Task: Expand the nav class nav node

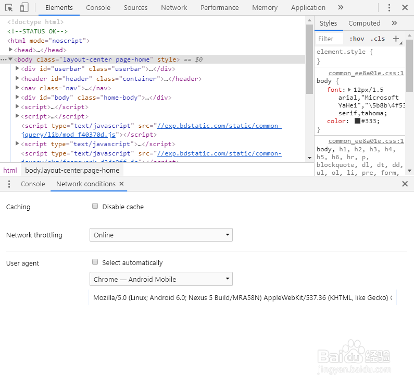Action: pyautogui.click(x=17, y=88)
